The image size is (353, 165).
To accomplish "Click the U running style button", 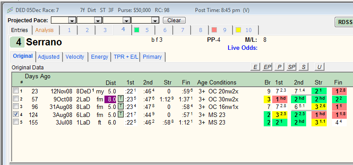I will (x=319, y=67).
